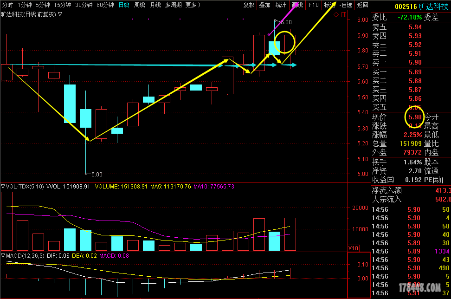
Task: Click the trade row with volume 490
Action: [411, 268]
